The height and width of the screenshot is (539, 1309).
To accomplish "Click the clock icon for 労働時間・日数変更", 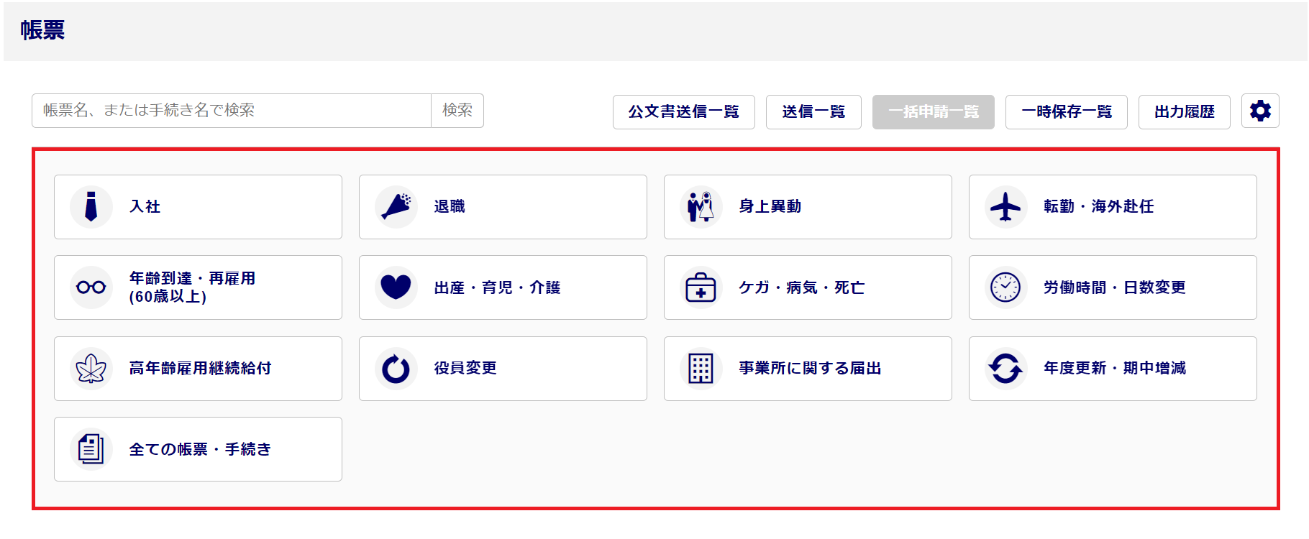I will point(1005,287).
